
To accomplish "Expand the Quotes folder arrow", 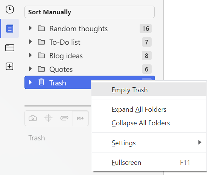I will [x=30, y=69].
